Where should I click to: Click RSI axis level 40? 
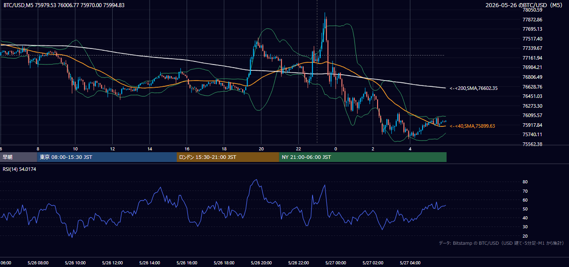[525, 218]
